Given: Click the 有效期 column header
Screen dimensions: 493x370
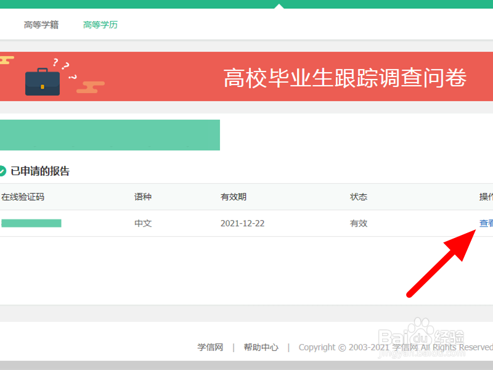Looking at the screenshot, I should point(234,197).
